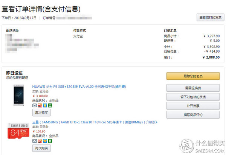Screen dimensions: 226x155
Task: Click the Huawei price ¥ 3,188.00
Action: (40, 96)
